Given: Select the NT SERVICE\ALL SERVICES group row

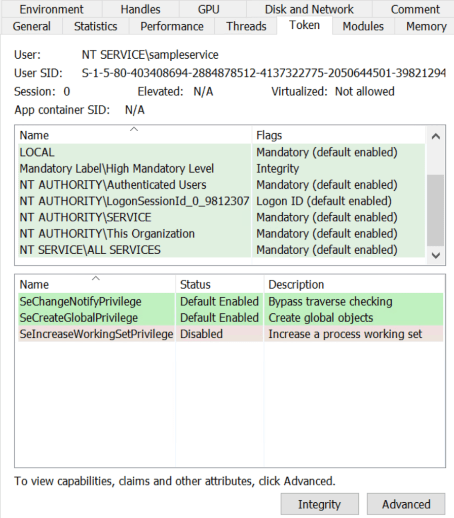Looking at the screenshot, I should [x=90, y=250].
